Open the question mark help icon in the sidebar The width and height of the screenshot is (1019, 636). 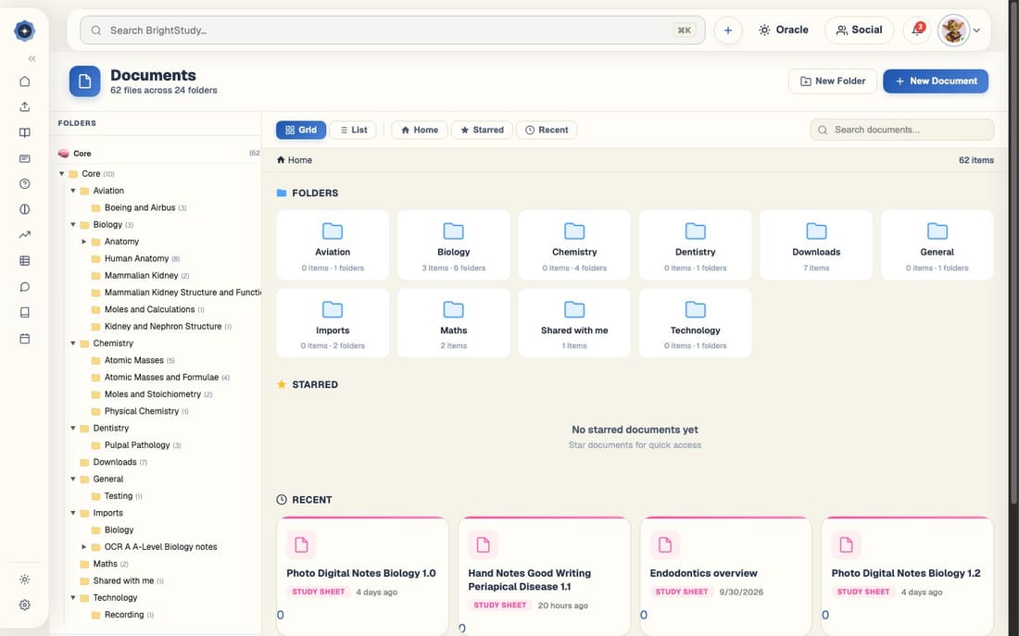point(25,184)
